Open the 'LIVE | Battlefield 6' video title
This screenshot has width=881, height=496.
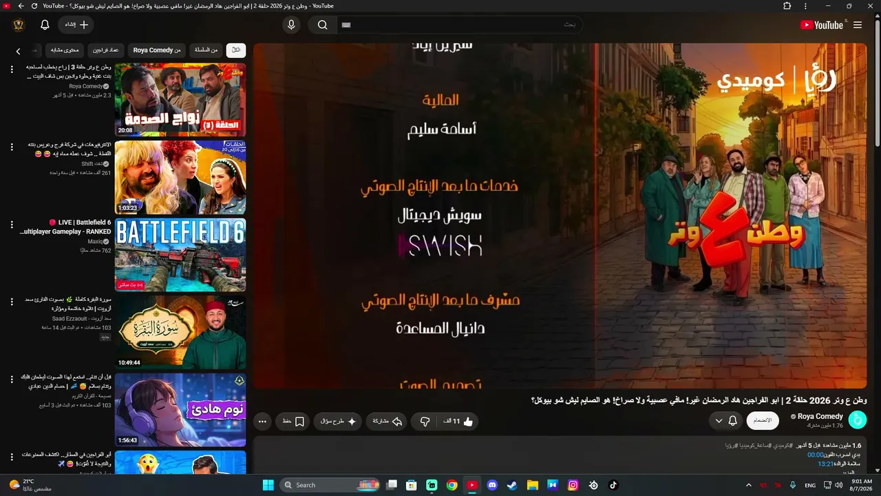pyautogui.click(x=65, y=227)
